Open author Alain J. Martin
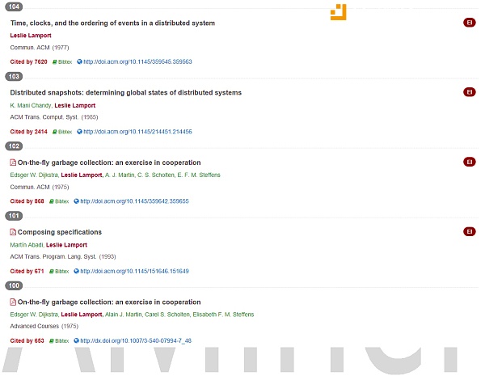Viewport: 485px width, 376px height. pos(124,315)
